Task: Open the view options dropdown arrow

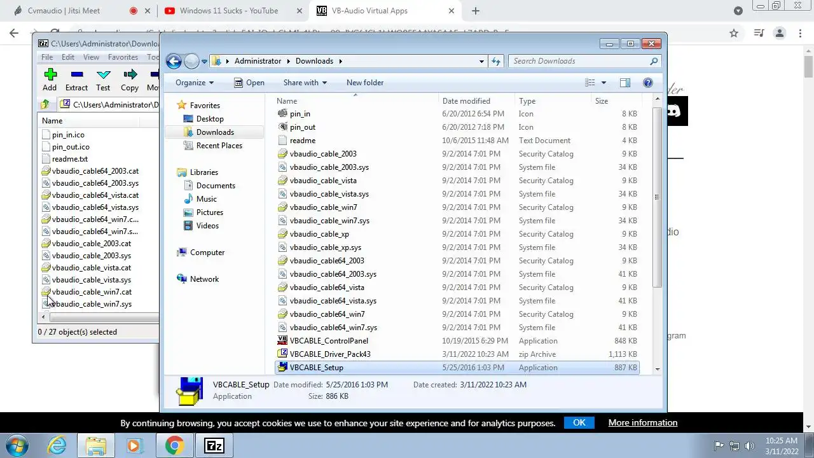Action: [x=604, y=83]
